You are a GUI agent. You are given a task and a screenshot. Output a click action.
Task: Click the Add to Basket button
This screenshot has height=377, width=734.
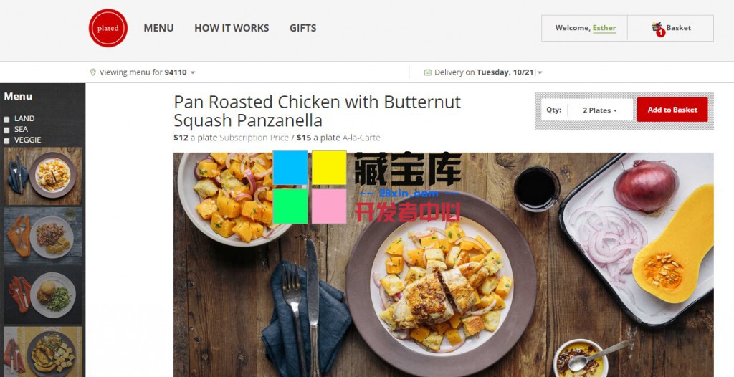click(672, 110)
